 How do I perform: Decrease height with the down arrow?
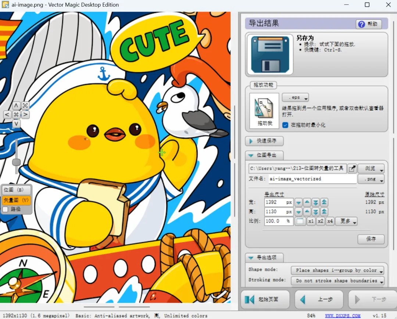[298, 212]
